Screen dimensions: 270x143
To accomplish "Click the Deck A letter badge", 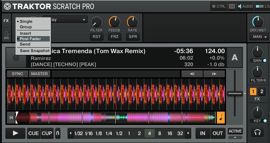I will [x=235, y=57].
